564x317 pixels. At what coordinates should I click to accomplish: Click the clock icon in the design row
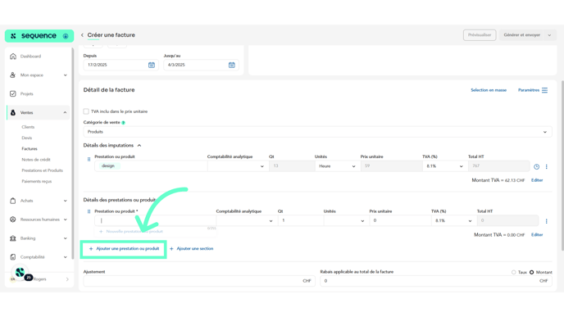536,167
